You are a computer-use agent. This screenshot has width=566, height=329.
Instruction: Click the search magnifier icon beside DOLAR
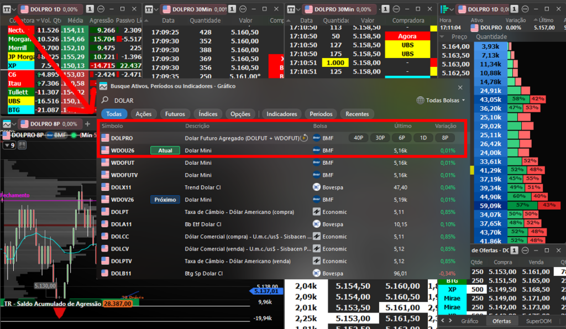(x=105, y=100)
